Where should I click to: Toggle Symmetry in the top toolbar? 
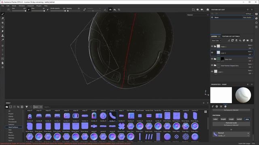point(110,10)
